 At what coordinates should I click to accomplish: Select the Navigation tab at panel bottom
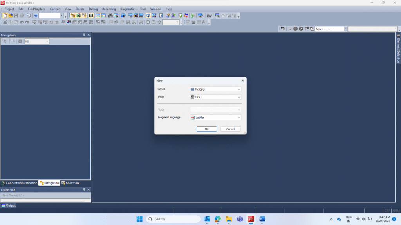49,183
